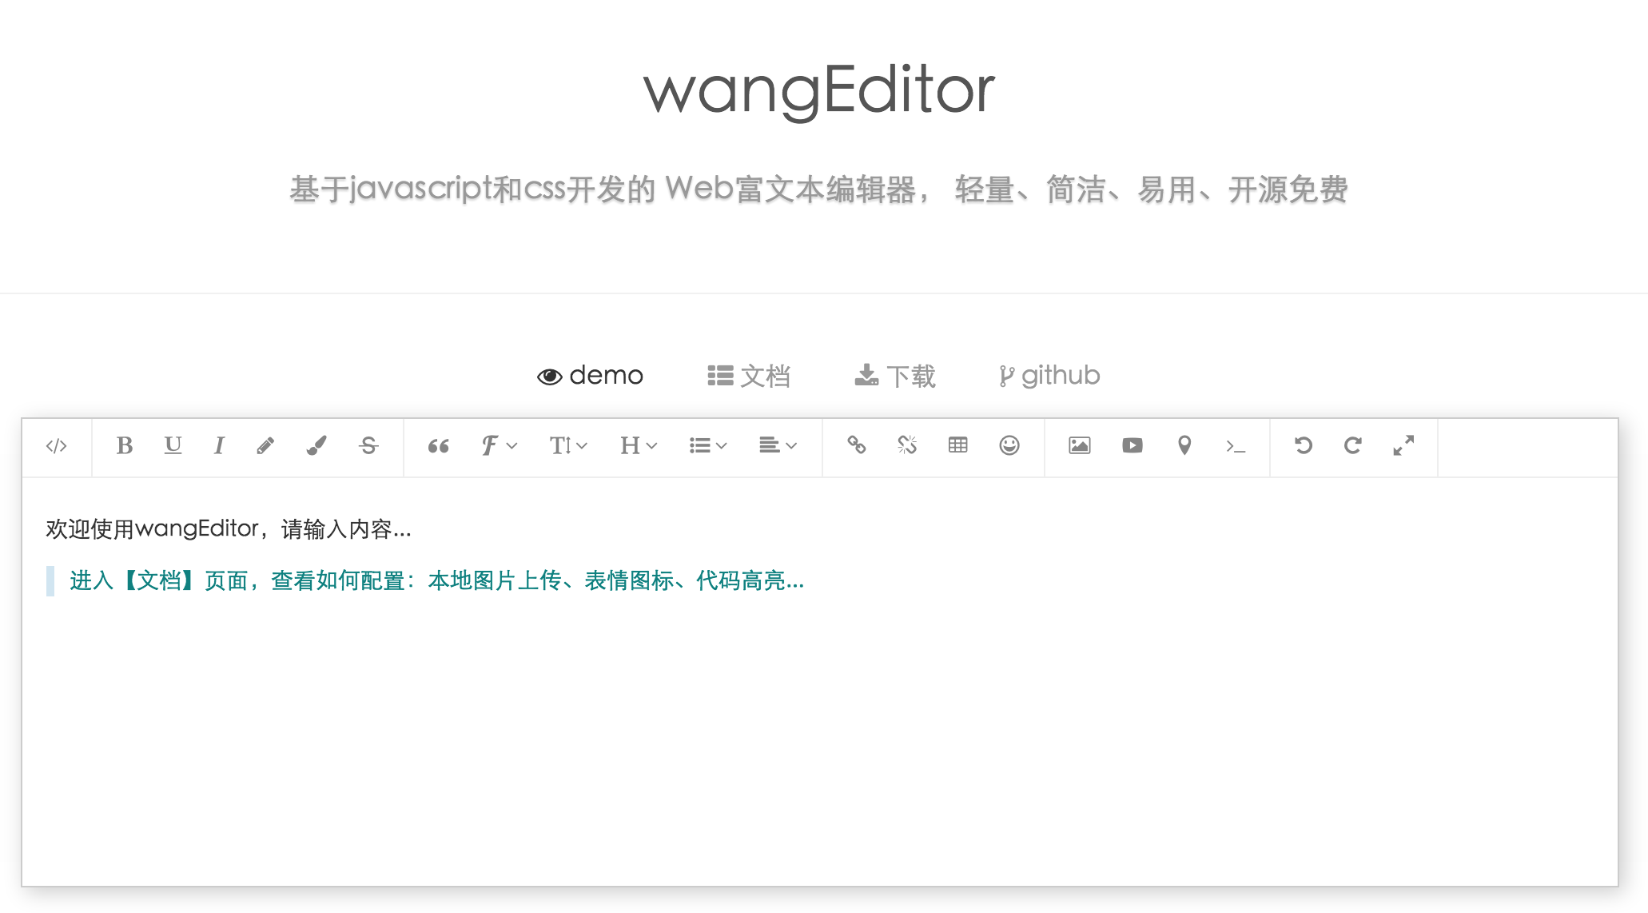Screen dimensions: 1648x913
Task: Toggle source code view icon
Action: pyautogui.click(x=56, y=446)
